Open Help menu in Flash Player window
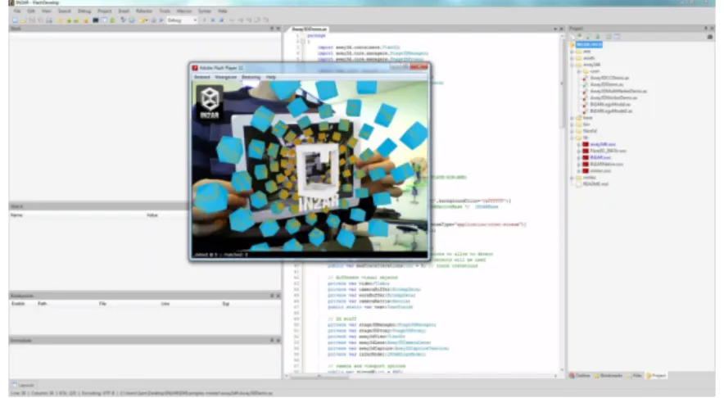 tap(270, 77)
